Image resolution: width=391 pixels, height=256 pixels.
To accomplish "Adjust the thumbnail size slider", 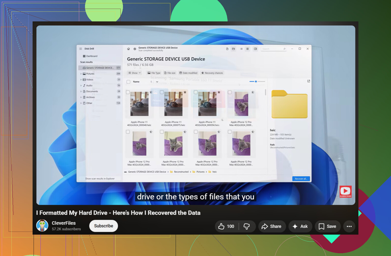I will [x=257, y=82].
